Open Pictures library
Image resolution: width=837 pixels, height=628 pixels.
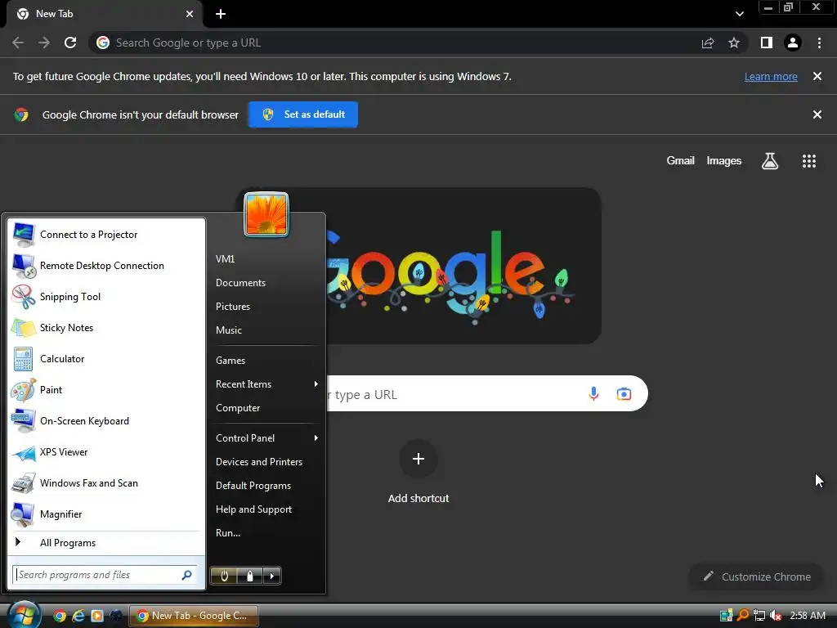(x=267, y=306)
